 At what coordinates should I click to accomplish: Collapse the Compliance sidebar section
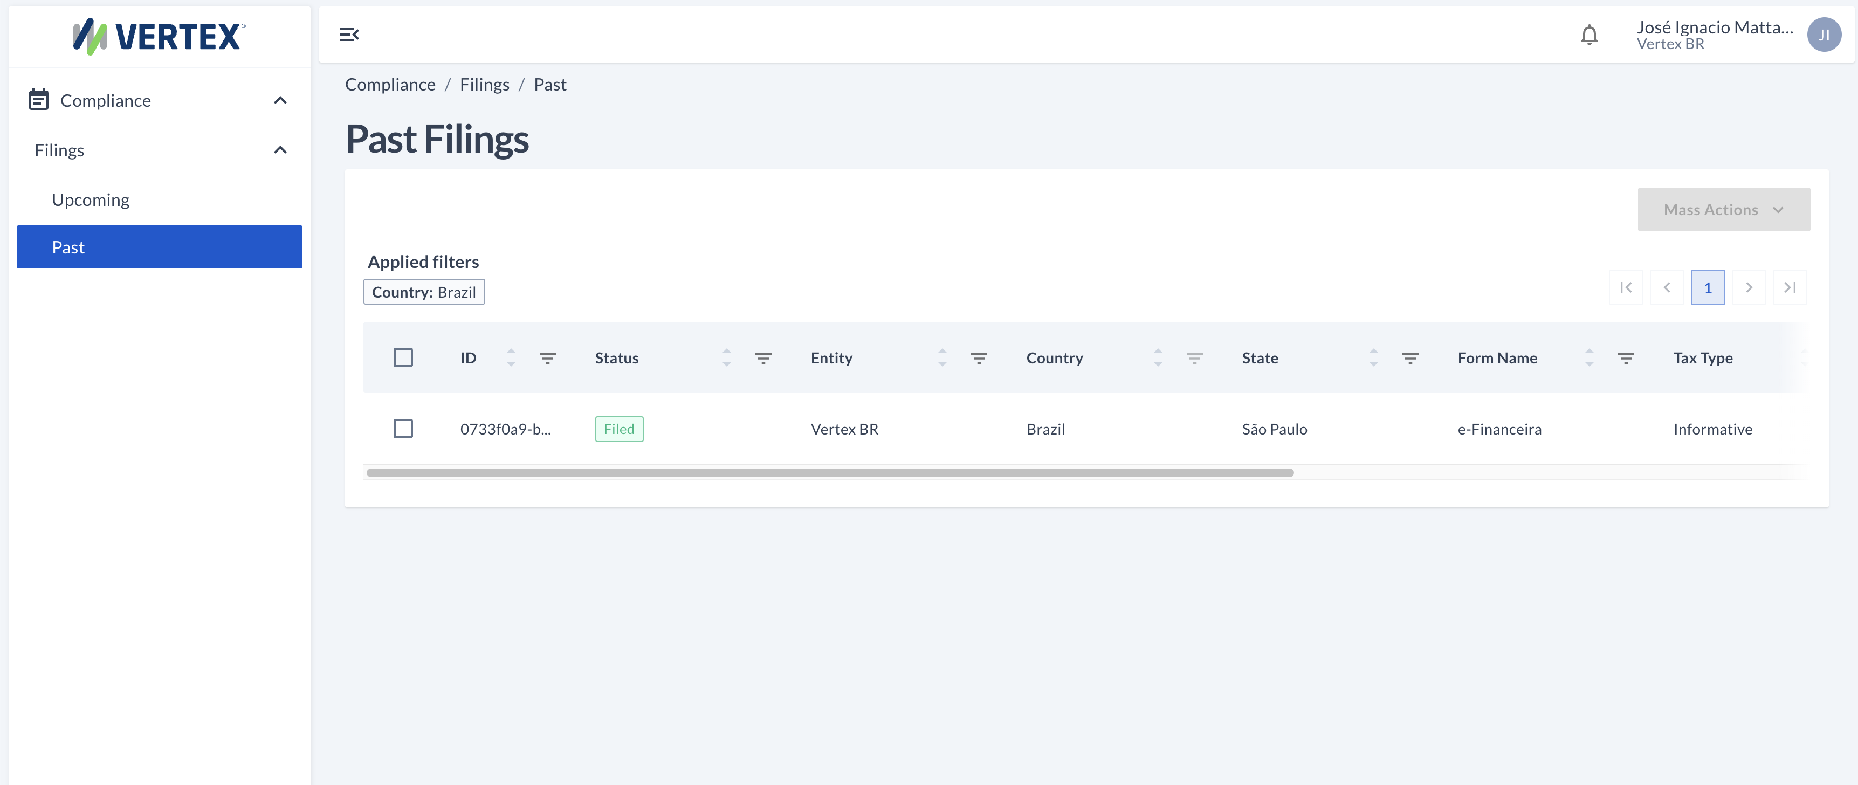pyautogui.click(x=280, y=100)
